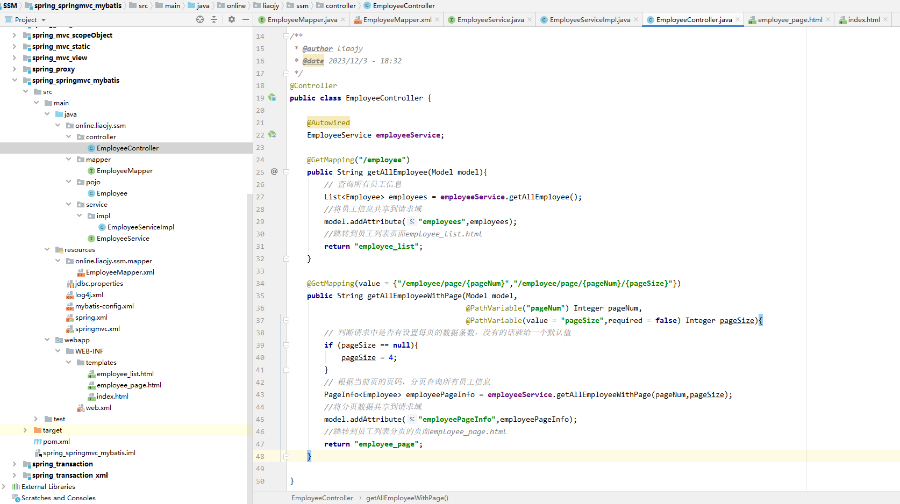This screenshot has width=900, height=504.
Task: Open Project panel settings gear
Action: 232,19
